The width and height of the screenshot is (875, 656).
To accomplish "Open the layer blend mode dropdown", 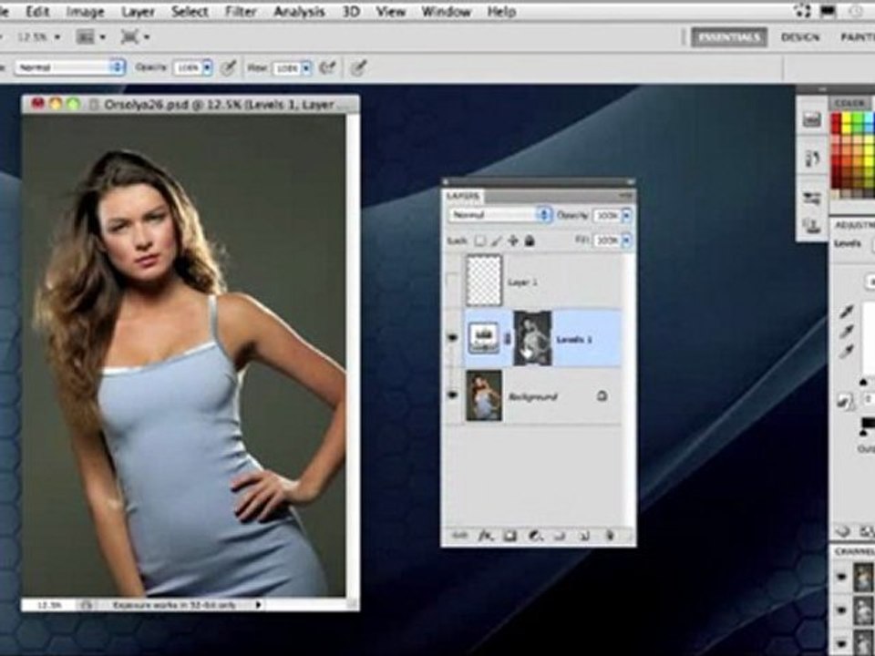I will tap(500, 215).
